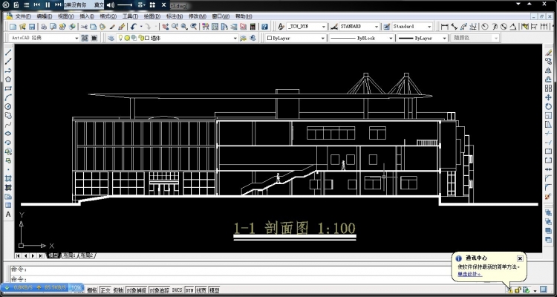The height and width of the screenshot is (297, 557).
Task: Switch to the 布局2 layout tab
Action: click(87, 255)
